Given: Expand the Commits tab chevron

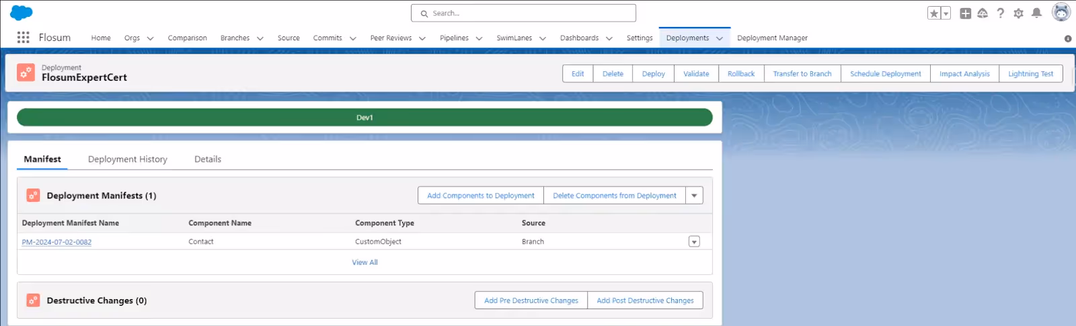Looking at the screenshot, I should 352,38.
